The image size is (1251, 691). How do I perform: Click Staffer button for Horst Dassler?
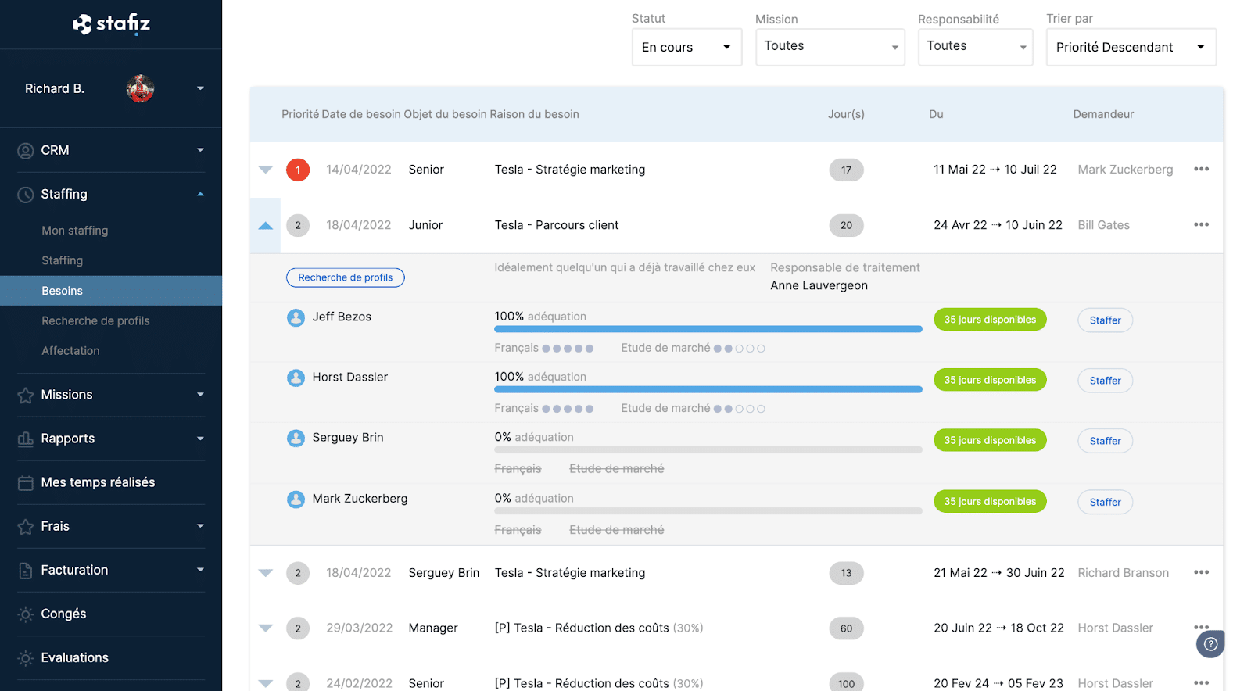(1106, 381)
